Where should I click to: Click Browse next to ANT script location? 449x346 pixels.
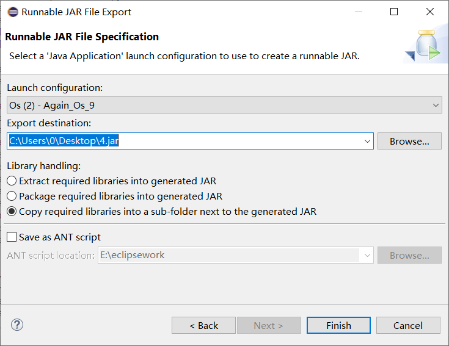[409, 255]
